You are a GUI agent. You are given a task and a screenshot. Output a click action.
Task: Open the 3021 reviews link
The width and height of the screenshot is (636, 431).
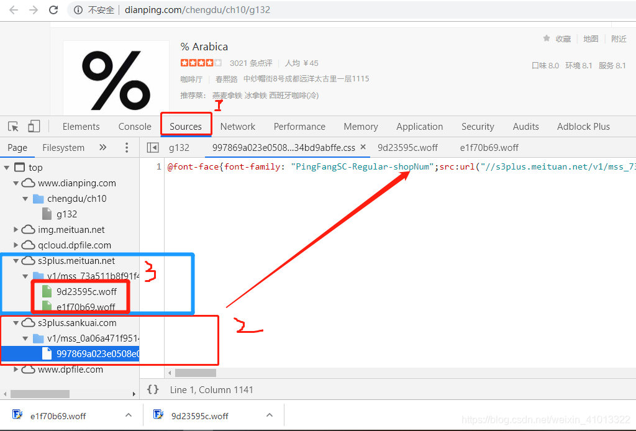pos(251,63)
